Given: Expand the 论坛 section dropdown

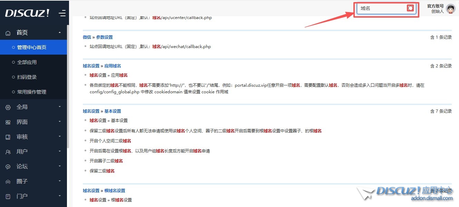Looking at the screenshot, I should tap(59, 167).
